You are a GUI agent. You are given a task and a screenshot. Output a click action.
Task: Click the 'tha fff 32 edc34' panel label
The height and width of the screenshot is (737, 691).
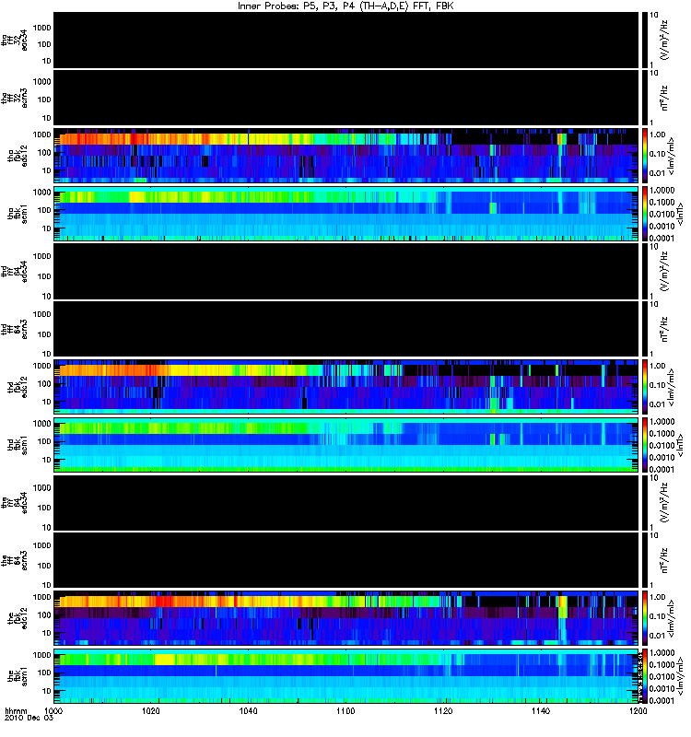coord(15,40)
